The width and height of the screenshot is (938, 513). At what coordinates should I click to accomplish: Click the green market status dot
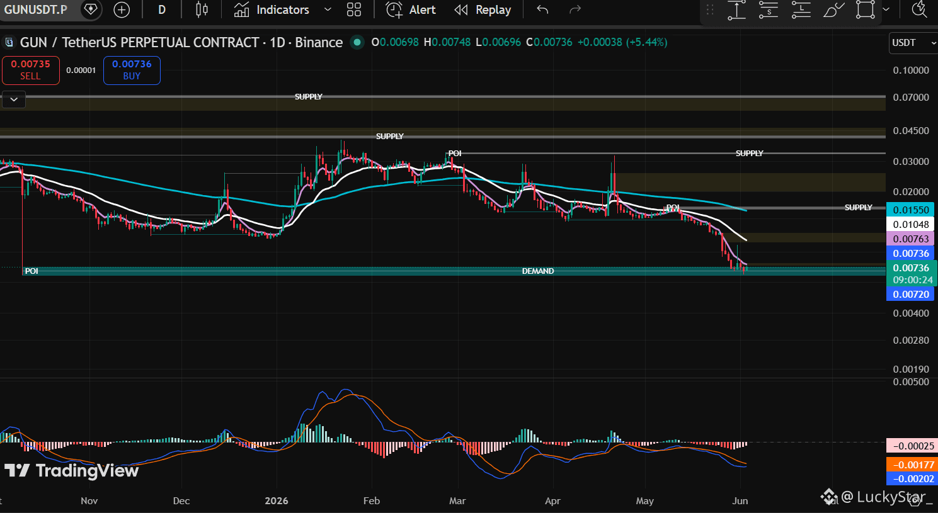(x=357, y=42)
